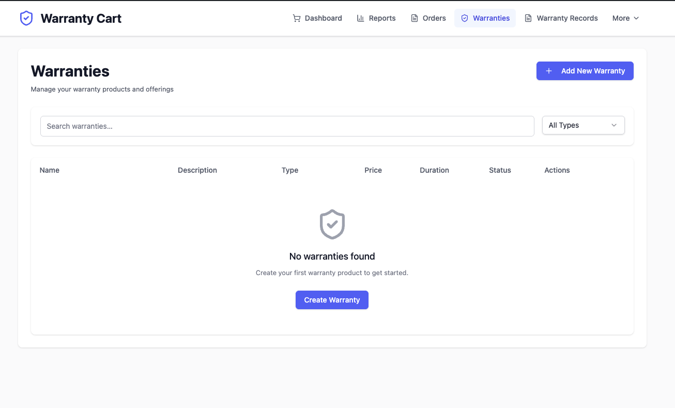Click the Warranty Cart brand title
Screen dimensions: 675x408
pyautogui.click(x=81, y=19)
